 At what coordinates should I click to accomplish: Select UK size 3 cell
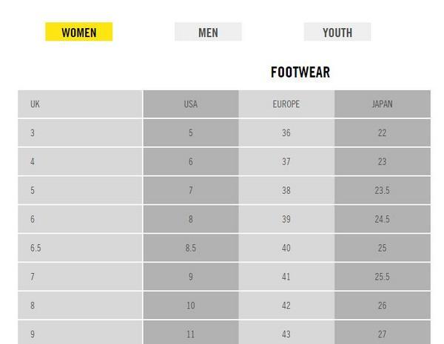[x=33, y=133]
